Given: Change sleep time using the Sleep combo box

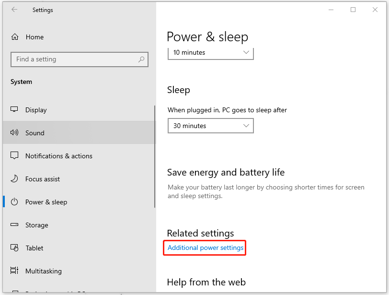Looking at the screenshot, I should coord(211,125).
